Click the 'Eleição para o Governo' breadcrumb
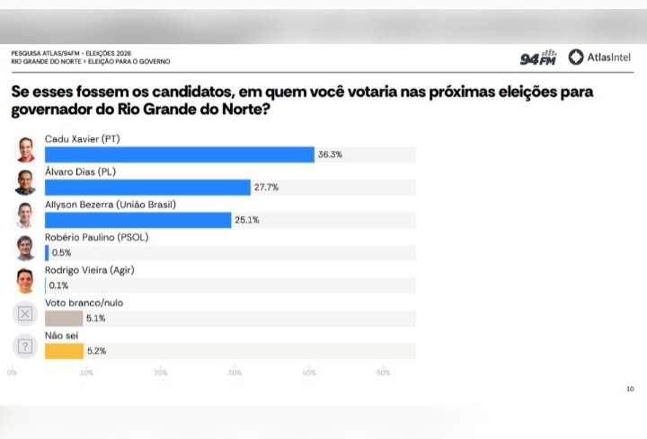 129,61
